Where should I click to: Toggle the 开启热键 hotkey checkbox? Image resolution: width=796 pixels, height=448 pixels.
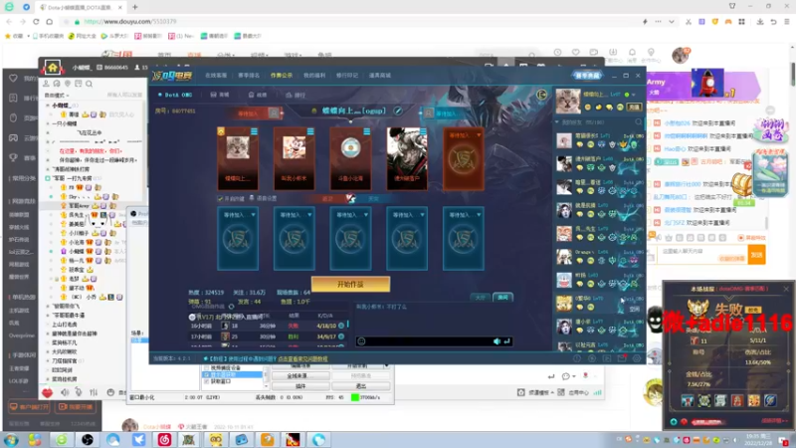pos(220,198)
